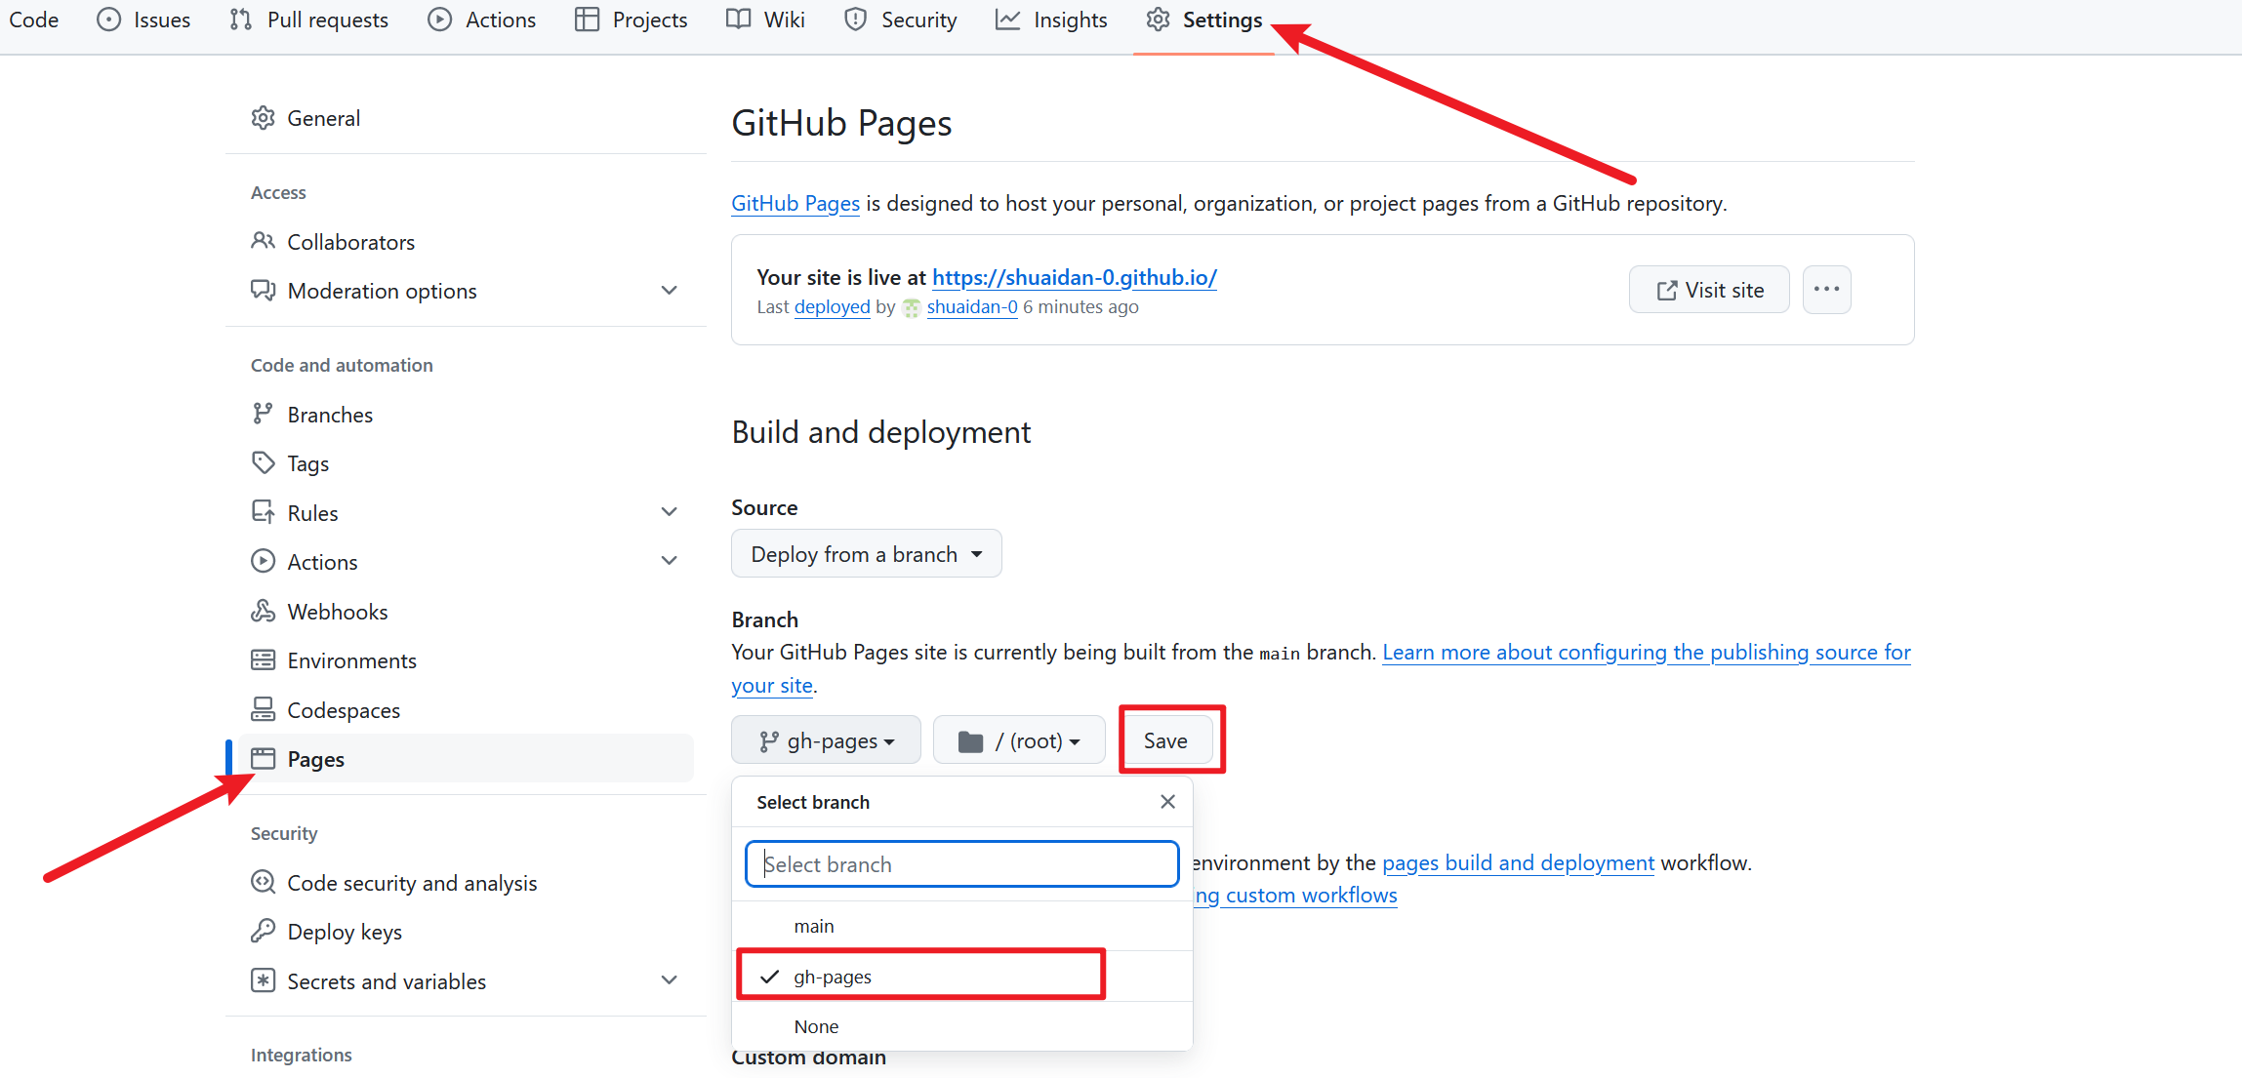
Task: Click the Environments server icon
Action: click(x=263, y=660)
